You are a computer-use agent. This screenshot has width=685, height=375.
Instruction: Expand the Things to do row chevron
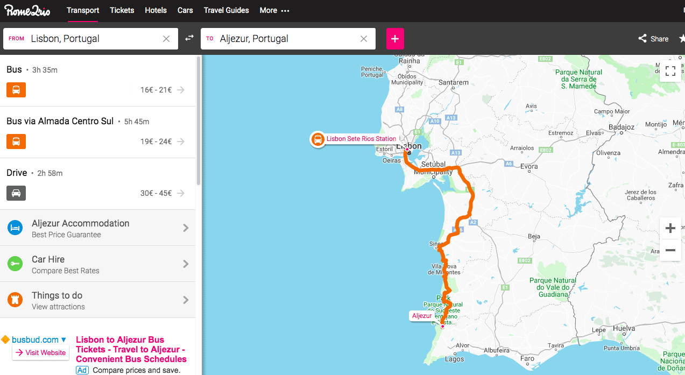point(186,300)
